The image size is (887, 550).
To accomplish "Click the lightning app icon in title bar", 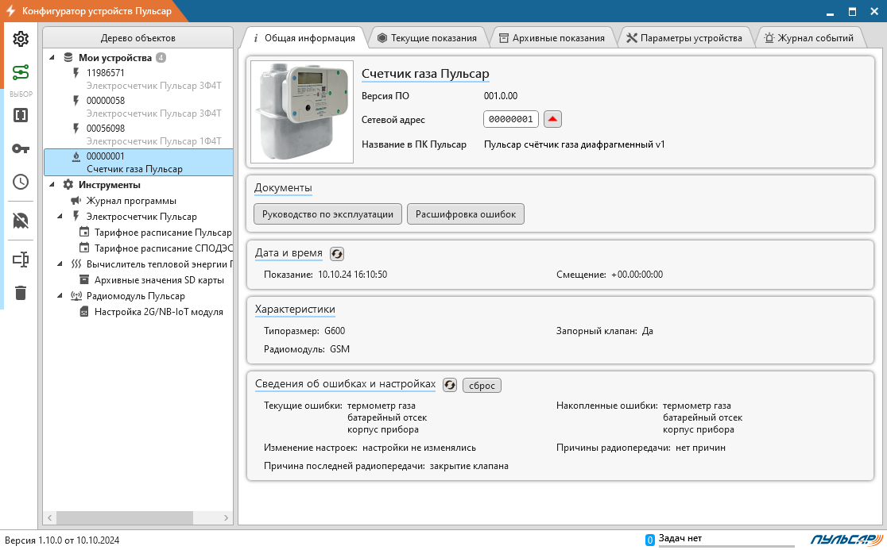I will point(10,11).
